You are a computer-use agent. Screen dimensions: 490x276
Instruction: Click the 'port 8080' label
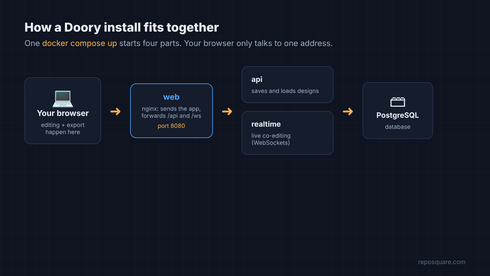[171, 126]
